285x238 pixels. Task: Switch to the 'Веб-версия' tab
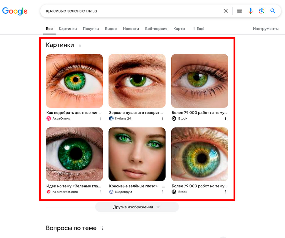[156, 29]
